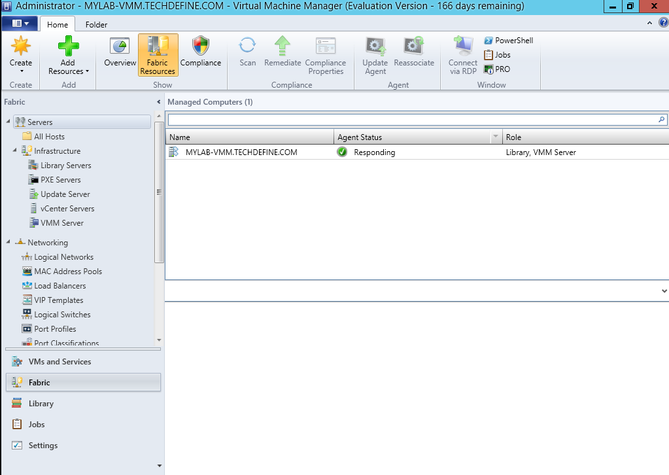Select Servers in the Fabric tree
The width and height of the screenshot is (669, 475).
coord(82,122)
